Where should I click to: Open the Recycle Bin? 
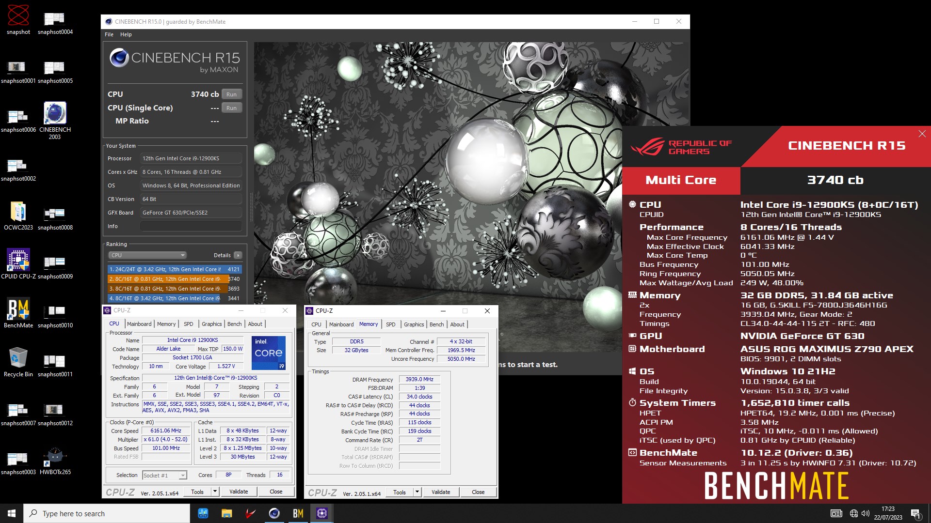(18, 362)
